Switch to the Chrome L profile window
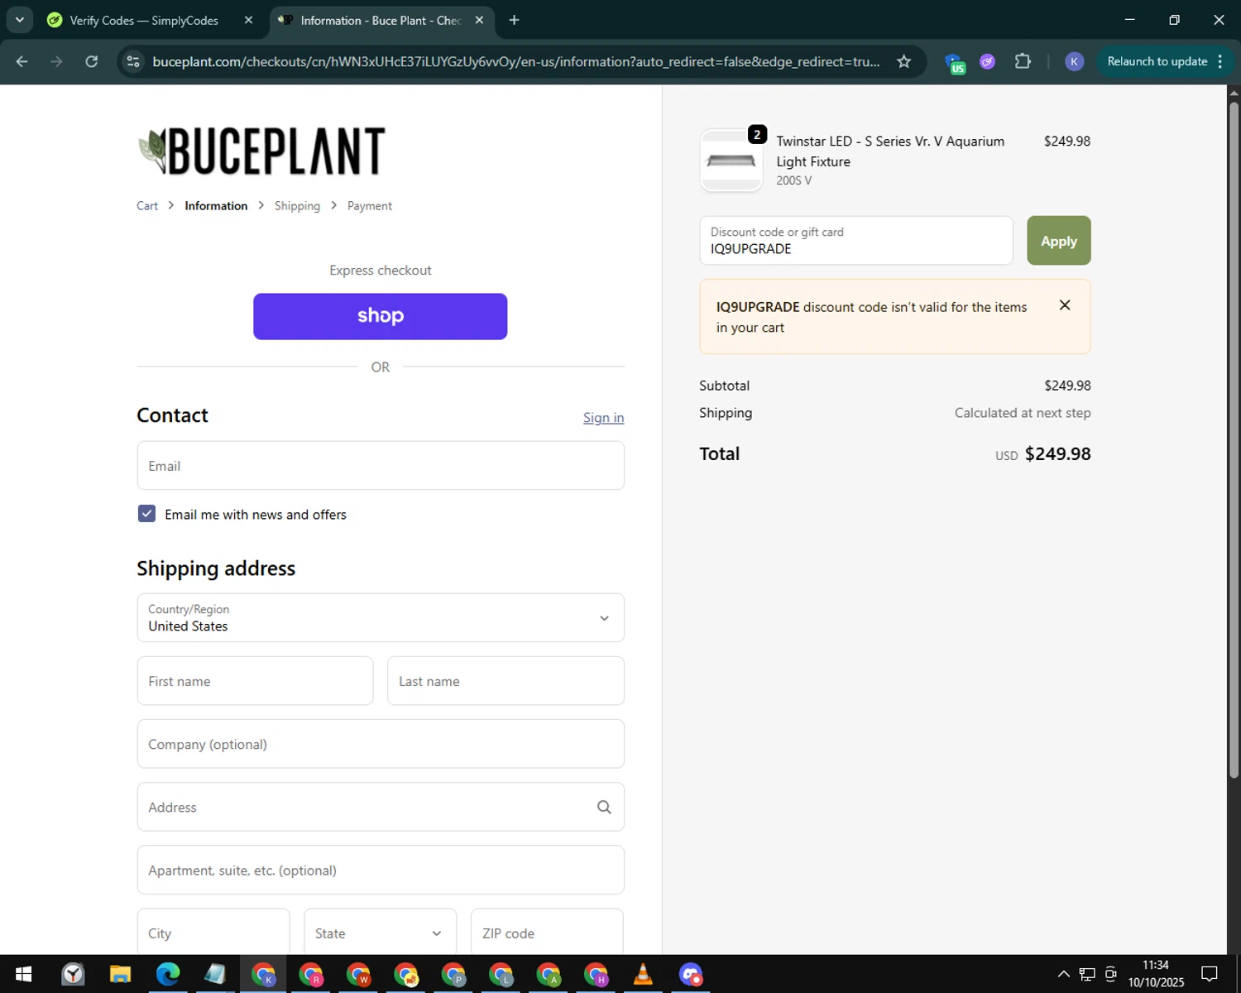The image size is (1241, 993). pyautogui.click(x=501, y=974)
